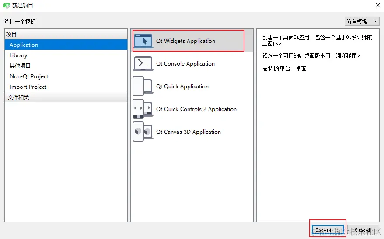Click the Choose button
Image resolution: width=384 pixels, height=239 pixels.
328,230
